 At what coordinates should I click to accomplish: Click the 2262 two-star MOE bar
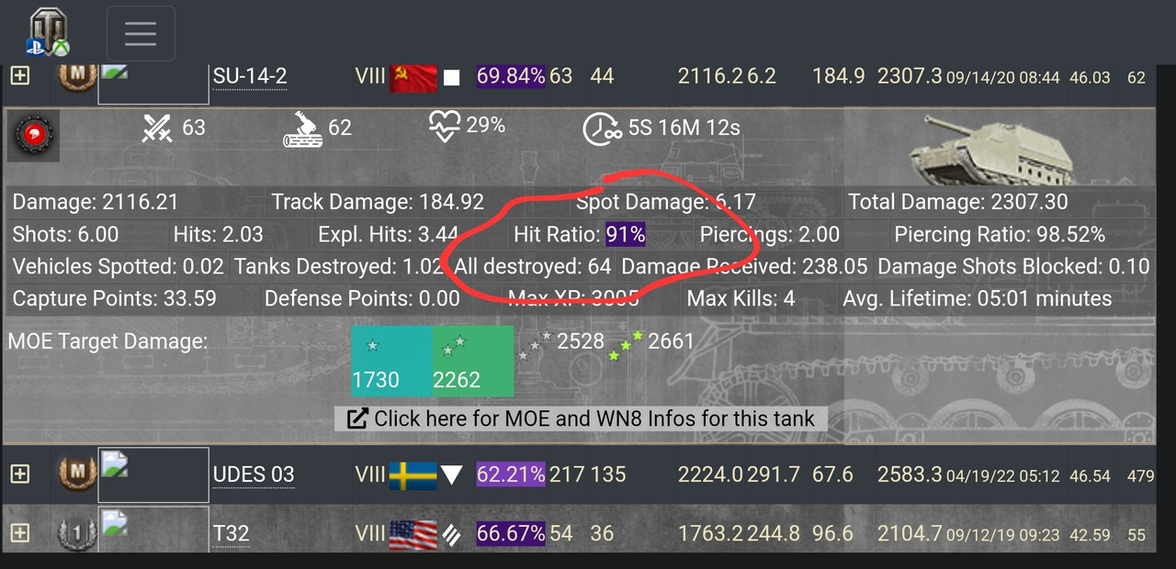tap(473, 362)
